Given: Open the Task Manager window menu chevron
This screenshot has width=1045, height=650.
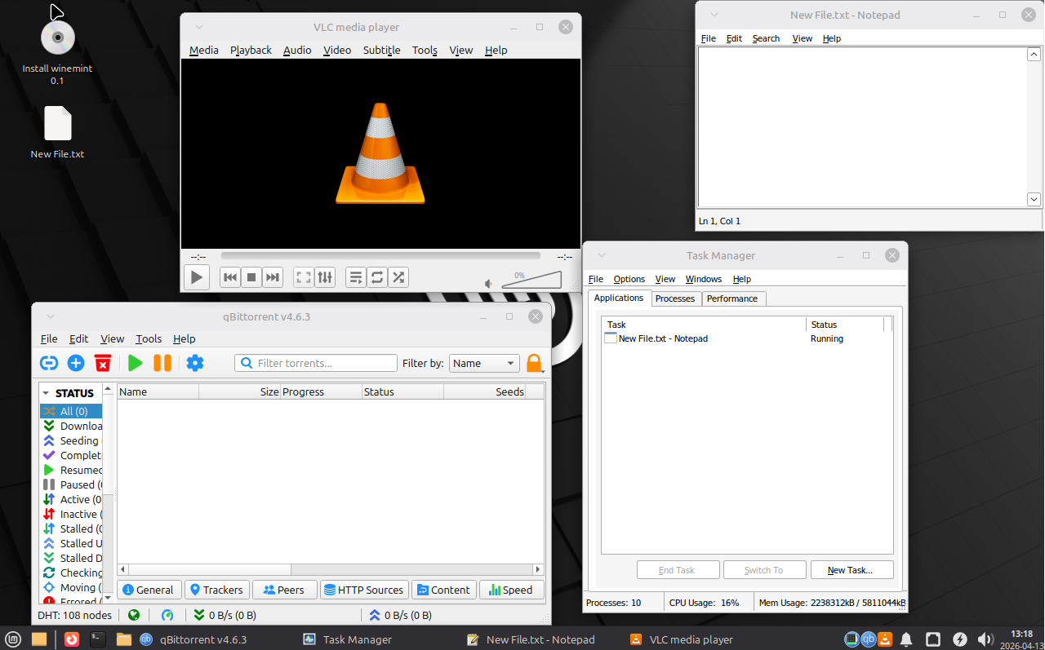Looking at the screenshot, I should (x=602, y=255).
